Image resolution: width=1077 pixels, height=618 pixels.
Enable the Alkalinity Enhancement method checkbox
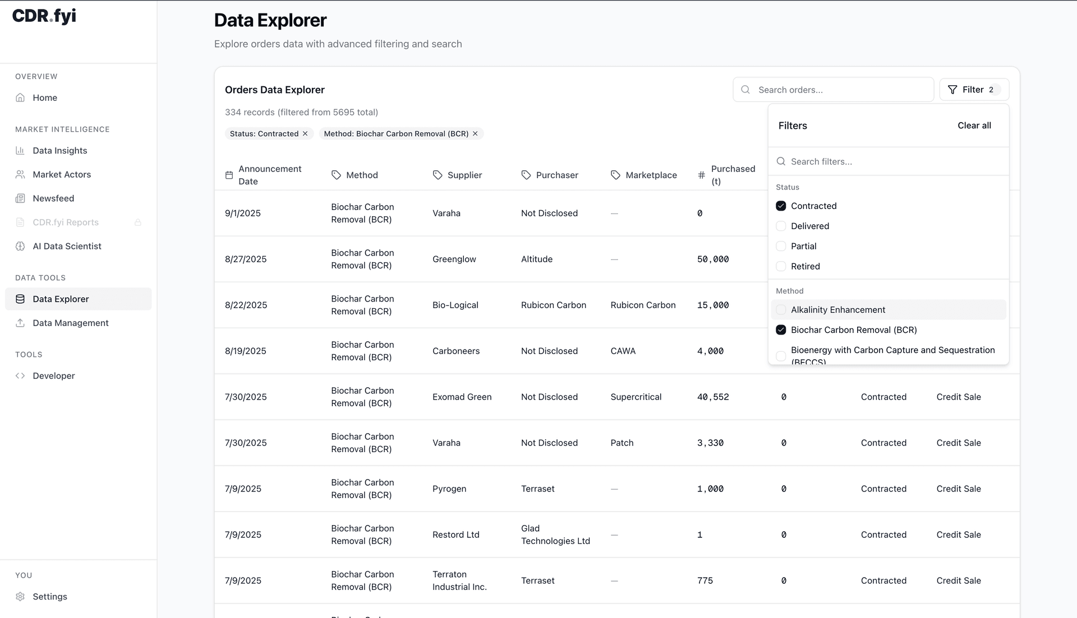pyautogui.click(x=781, y=310)
